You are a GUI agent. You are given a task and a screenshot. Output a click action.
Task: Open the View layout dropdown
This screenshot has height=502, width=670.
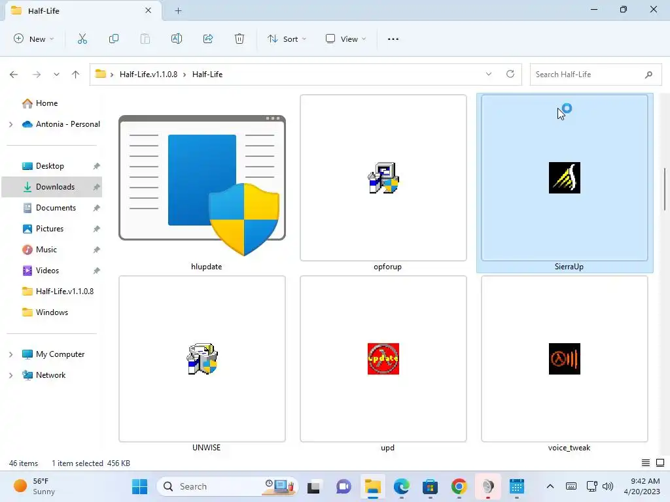[345, 39]
